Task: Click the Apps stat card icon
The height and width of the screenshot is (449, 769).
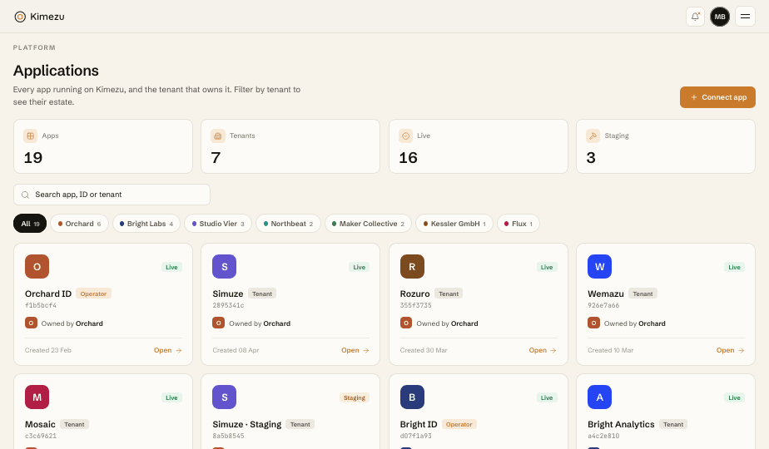Action: point(31,136)
